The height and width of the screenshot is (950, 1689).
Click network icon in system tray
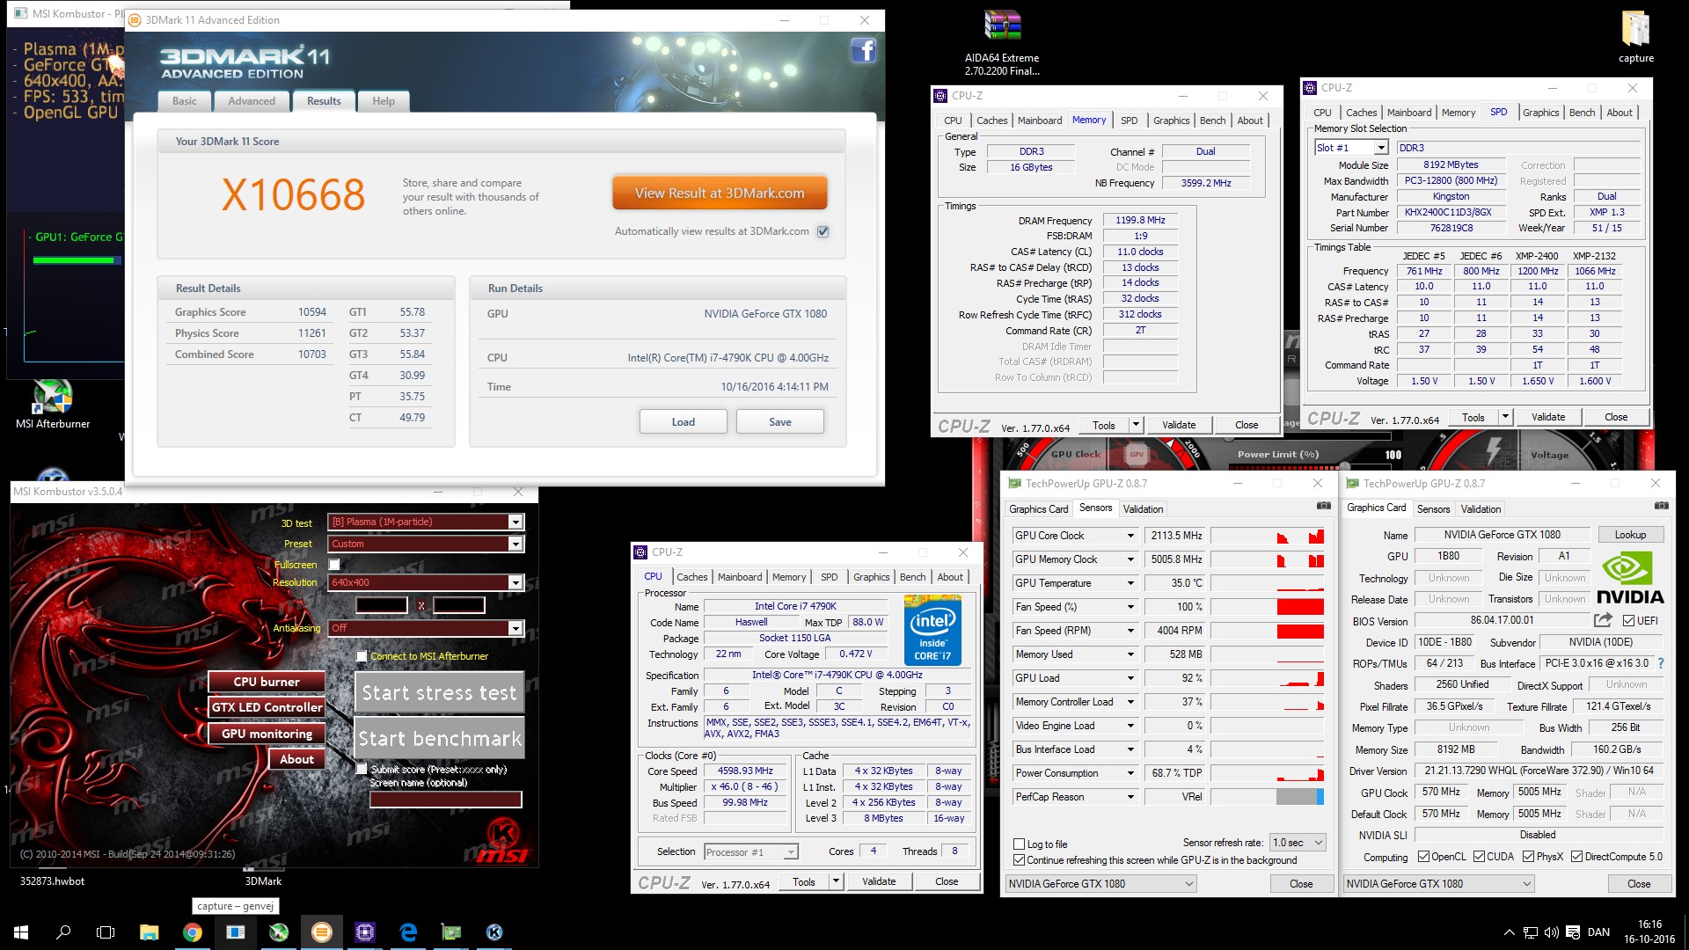tap(1531, 932)
